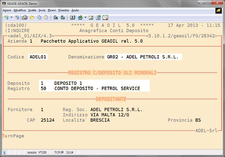The image size is (225, 157).
Task: Open the Modifica menu
Action: (20, 10)
